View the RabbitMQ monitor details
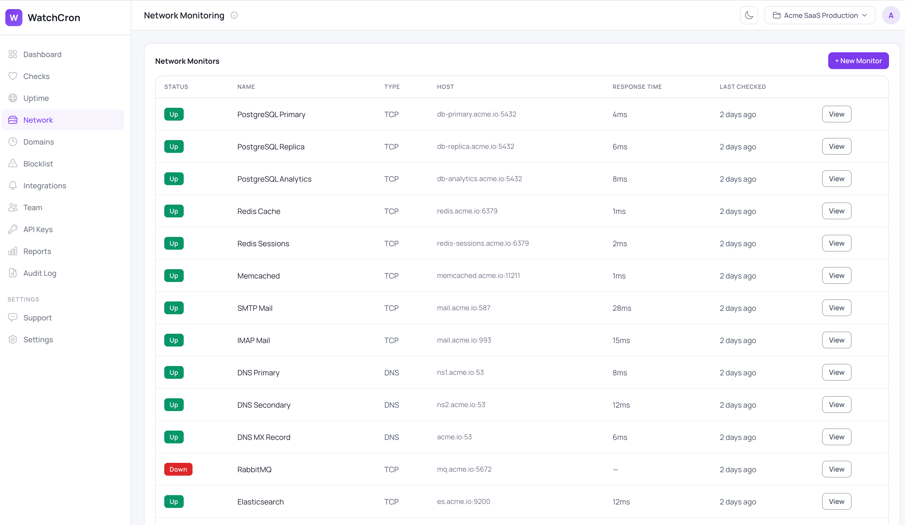 pos(836,469)
